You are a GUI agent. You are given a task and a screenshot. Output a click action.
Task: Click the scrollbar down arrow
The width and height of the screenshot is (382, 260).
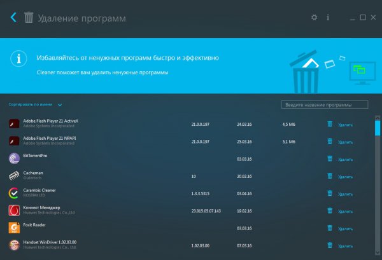click(x=378, y=252)
